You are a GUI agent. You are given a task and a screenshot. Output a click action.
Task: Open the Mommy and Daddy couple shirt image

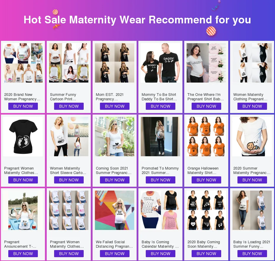tap(161, 63)
